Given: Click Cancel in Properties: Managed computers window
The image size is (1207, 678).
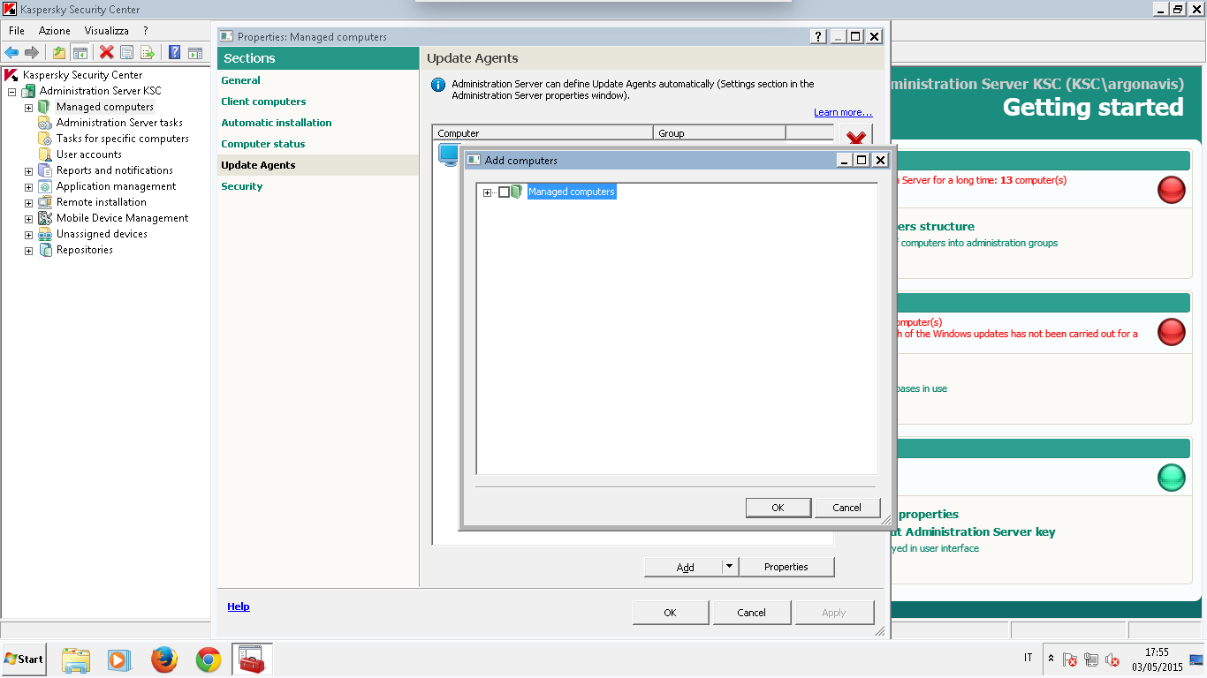Looking at the screenshot, I should coord(752,613).
